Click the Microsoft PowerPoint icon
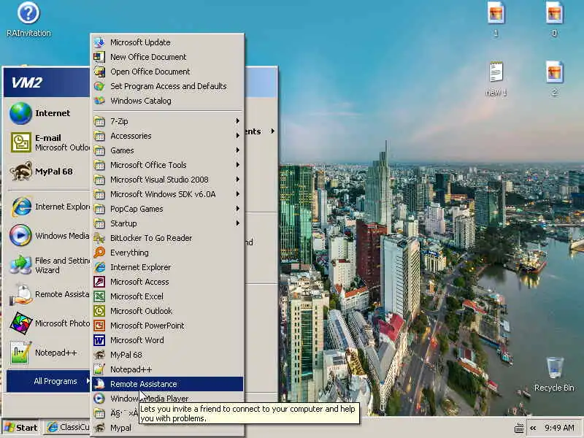Viewport: 584px width, 438px height. click(x=99, y=326)
